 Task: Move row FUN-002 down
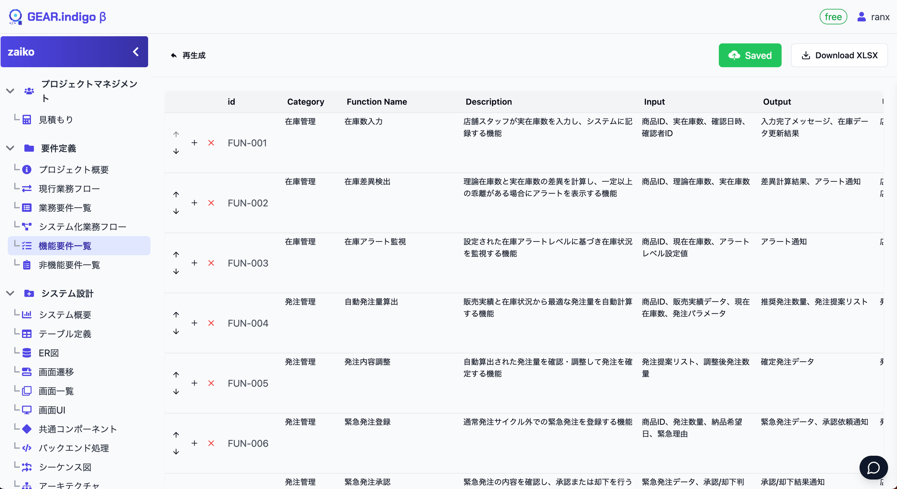pos(176,211)
